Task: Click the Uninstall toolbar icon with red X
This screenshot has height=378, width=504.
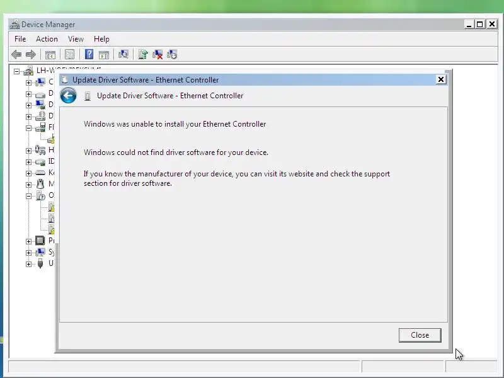Action: click(157, 55)
